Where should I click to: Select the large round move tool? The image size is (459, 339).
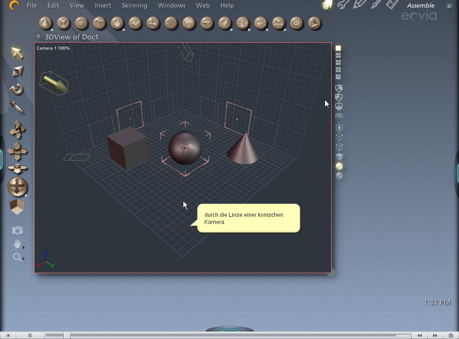[x=17, y=187]
